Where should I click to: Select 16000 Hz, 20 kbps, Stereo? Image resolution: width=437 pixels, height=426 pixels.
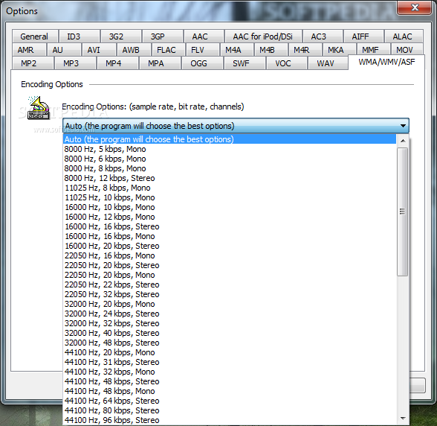point(230,246)
